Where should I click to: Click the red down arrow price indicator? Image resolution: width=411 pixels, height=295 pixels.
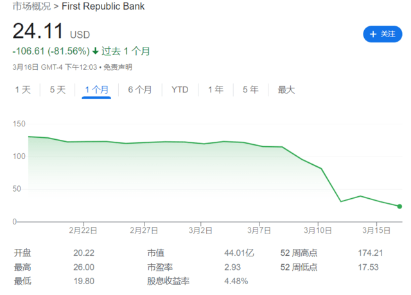(x=96, y=51)
